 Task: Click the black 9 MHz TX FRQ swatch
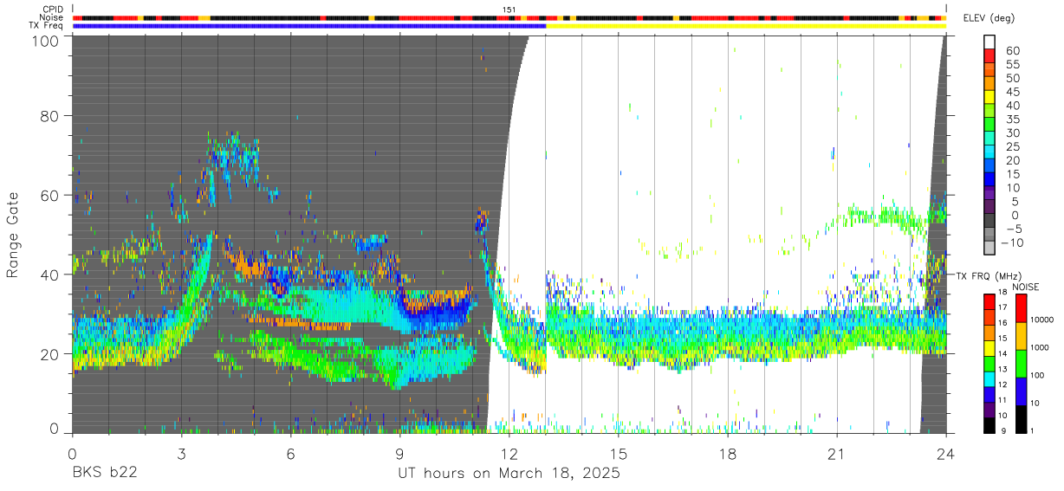click(989, 425)
